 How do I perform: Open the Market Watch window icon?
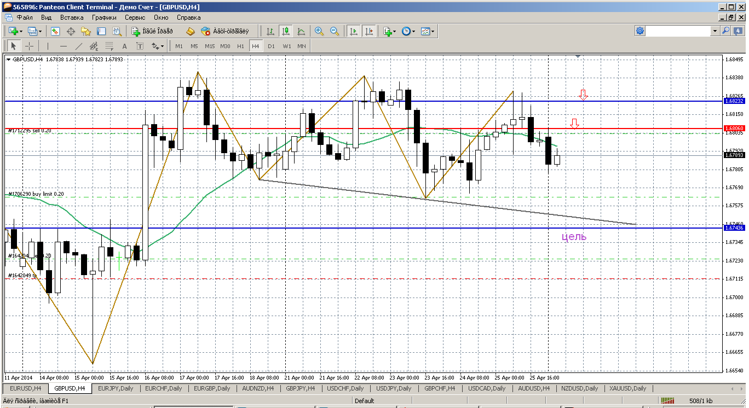[x=56, y=31]
